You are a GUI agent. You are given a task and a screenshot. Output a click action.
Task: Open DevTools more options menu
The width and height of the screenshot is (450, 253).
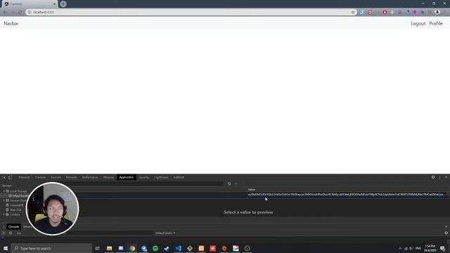(439, 177)
